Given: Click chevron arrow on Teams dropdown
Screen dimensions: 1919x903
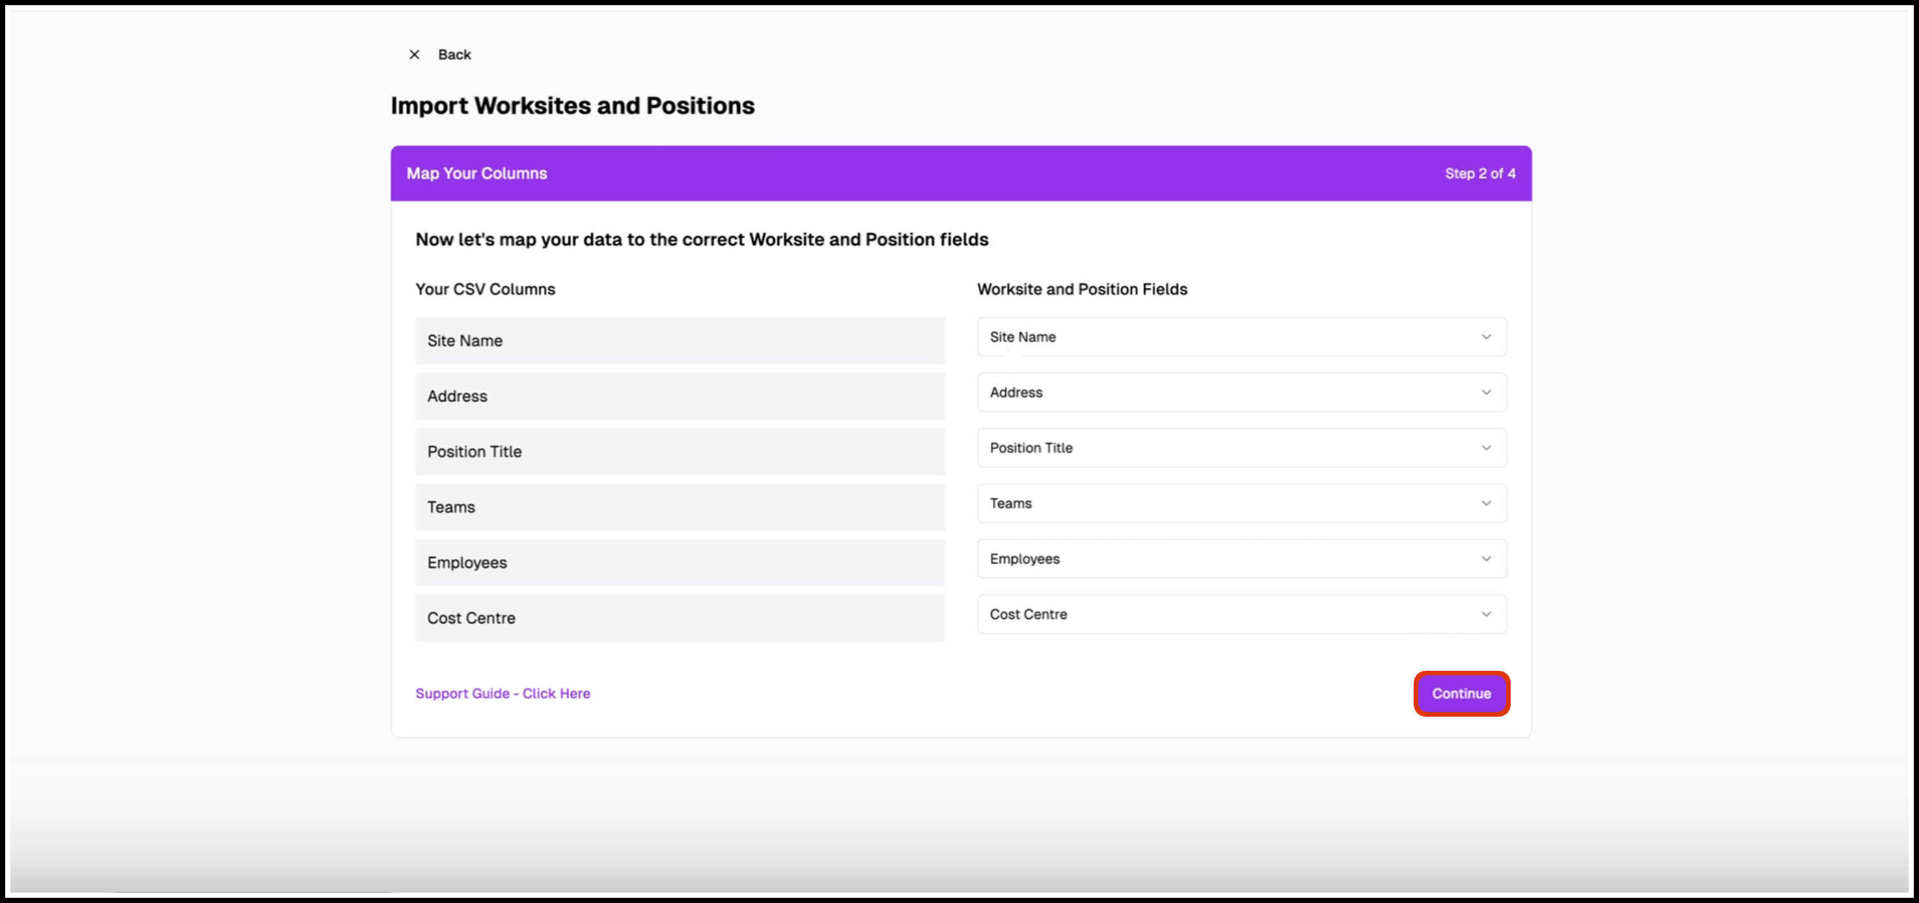Looking at the screenshot, I should coord(1486,504).
